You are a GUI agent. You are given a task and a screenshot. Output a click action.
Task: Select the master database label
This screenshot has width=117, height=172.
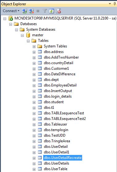pos(38,35)
